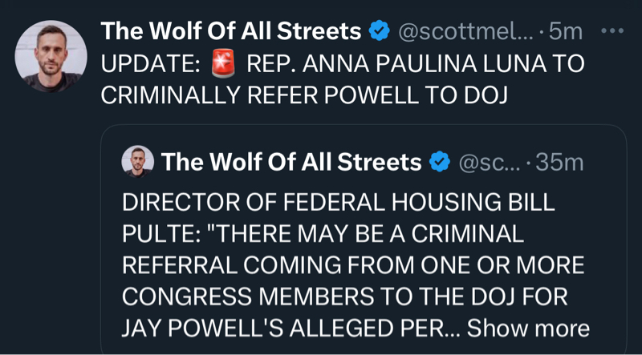
Task: Click the @scottmel... handle
Action: click(464, 31)
